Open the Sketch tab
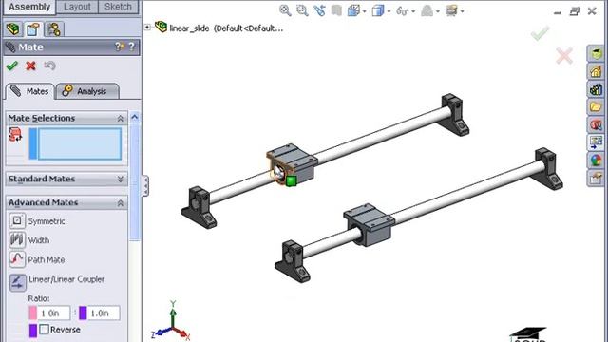This screenshot has height=342, width=608. click(118, 7)
